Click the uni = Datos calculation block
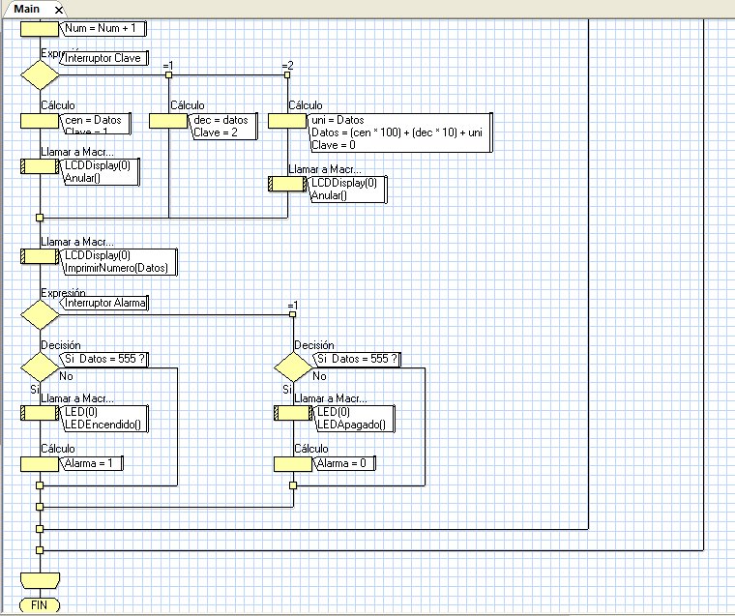Image resolution: width=735 pixels, height=616 pixels. [x=287, y=121]
